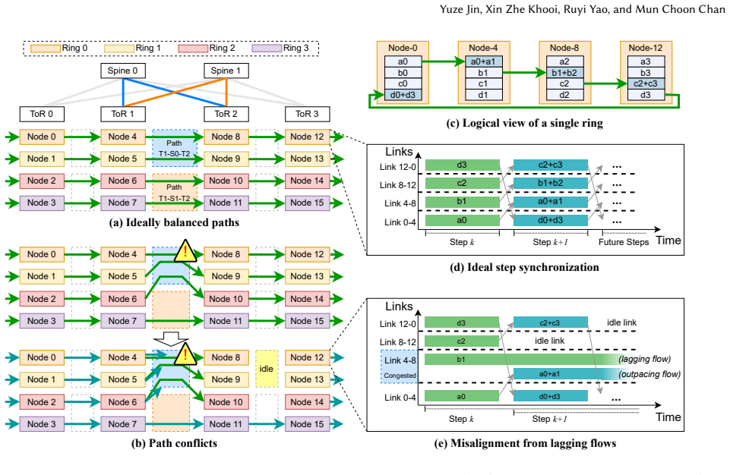Click the warning triangle in the teal-arrow conflict diagram
The image size is (730, 475).
(185, 354)
